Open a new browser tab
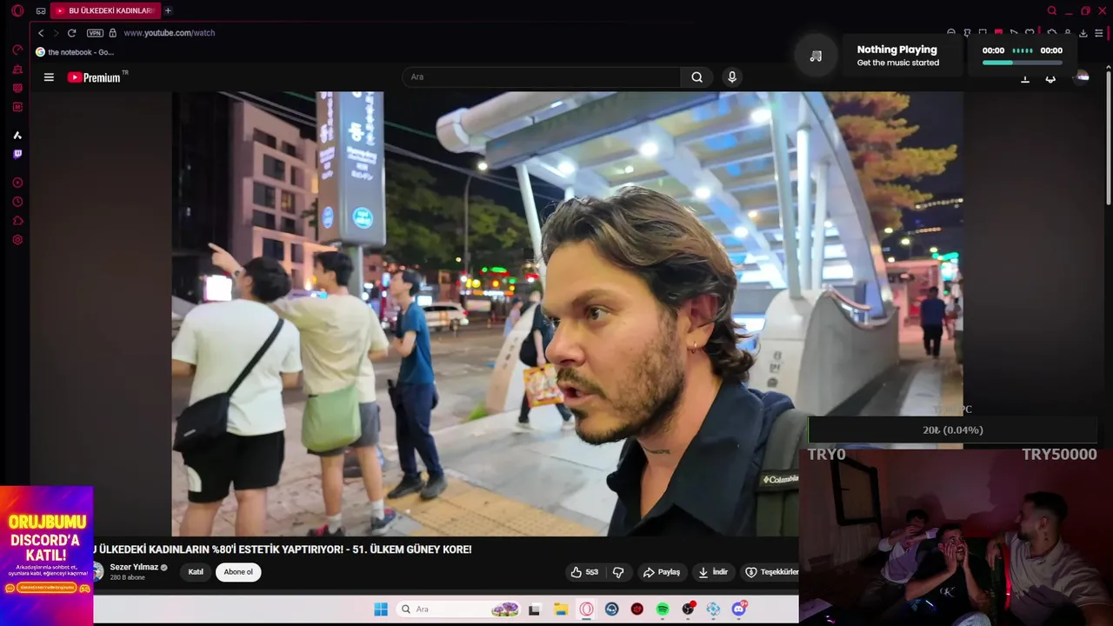 click(x=168, y=10)
